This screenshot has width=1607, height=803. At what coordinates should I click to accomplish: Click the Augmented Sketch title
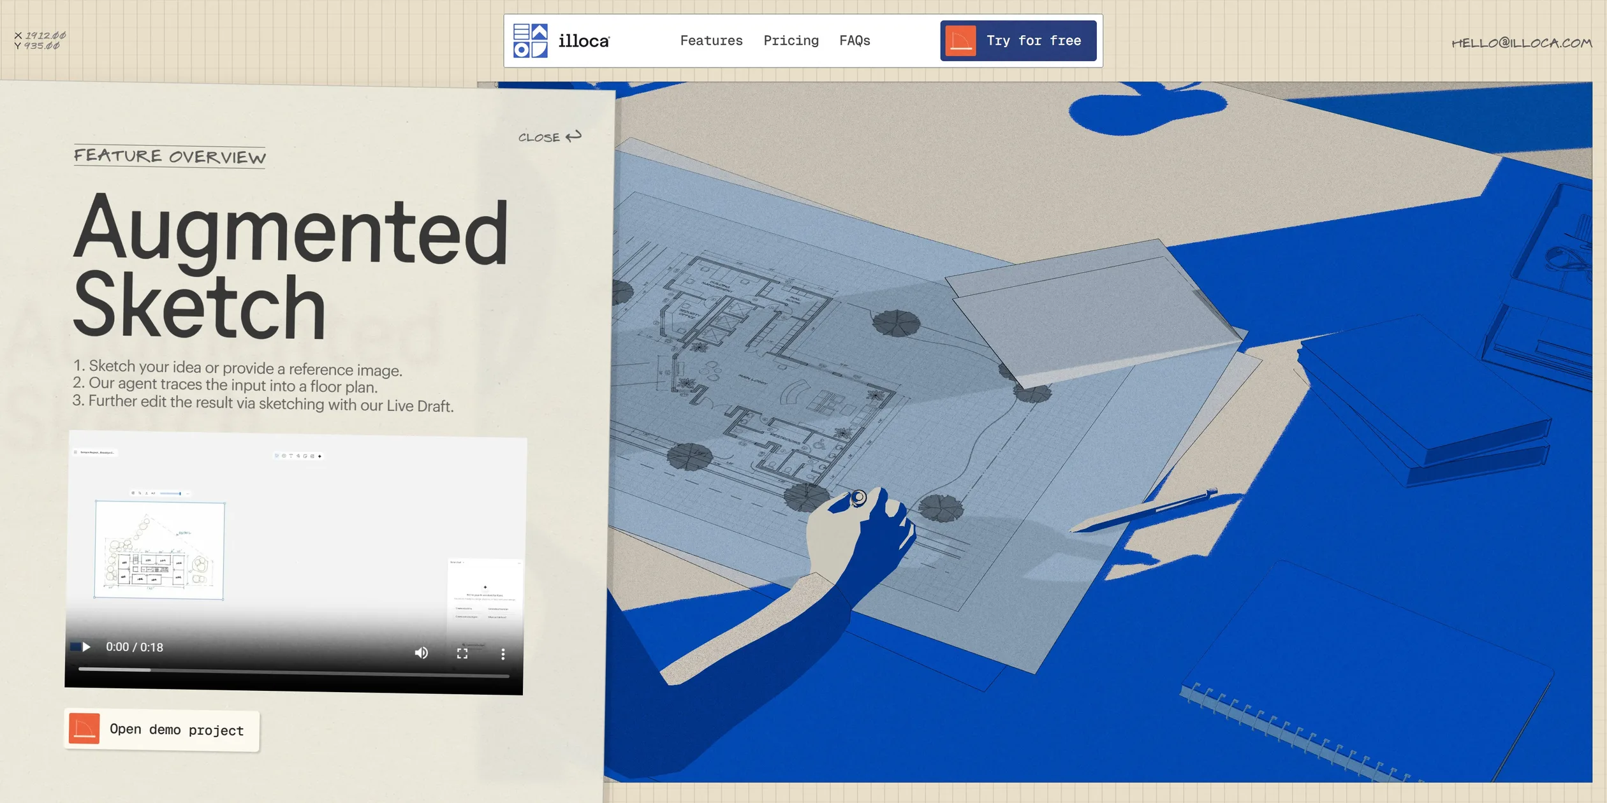click(x=291, y=265)
